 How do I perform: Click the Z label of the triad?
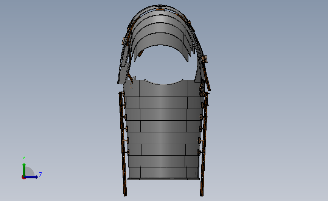pos(40,175)
